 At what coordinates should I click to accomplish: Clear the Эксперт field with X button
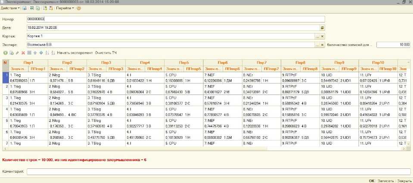point(322,45)
